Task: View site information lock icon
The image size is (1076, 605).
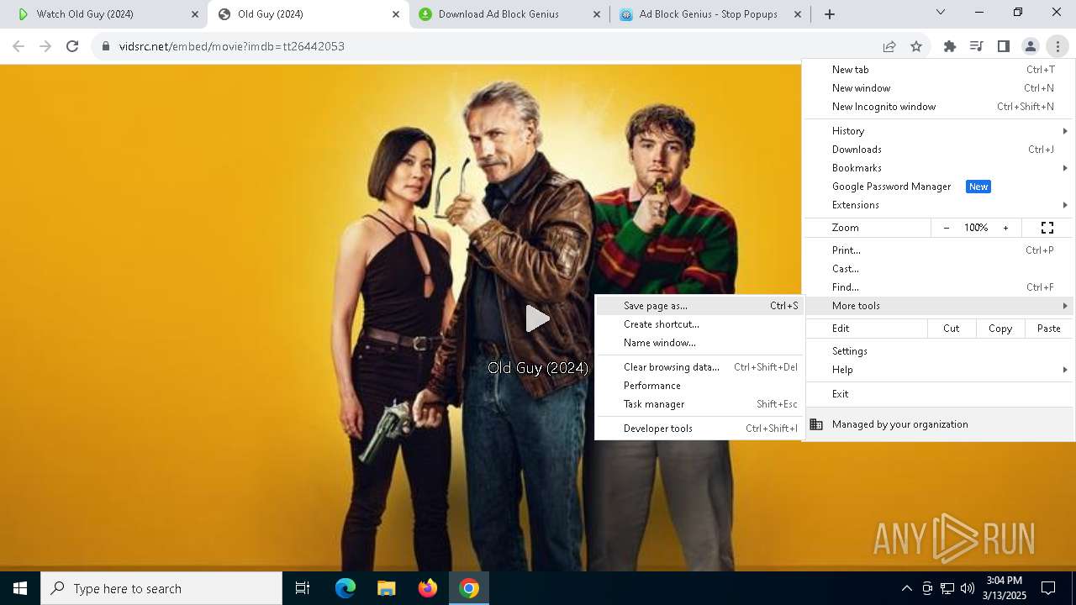Action: [106, 46]
